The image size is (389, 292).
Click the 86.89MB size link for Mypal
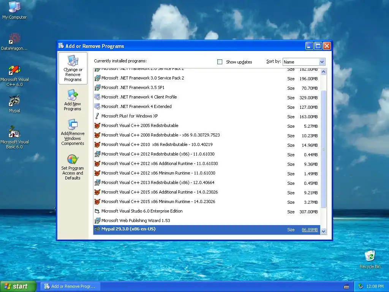point(310,230)
